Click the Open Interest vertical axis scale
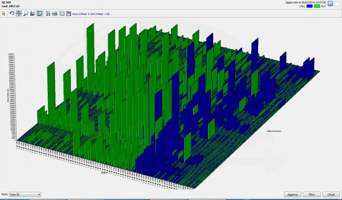342x200 pixels. [11, 97]
